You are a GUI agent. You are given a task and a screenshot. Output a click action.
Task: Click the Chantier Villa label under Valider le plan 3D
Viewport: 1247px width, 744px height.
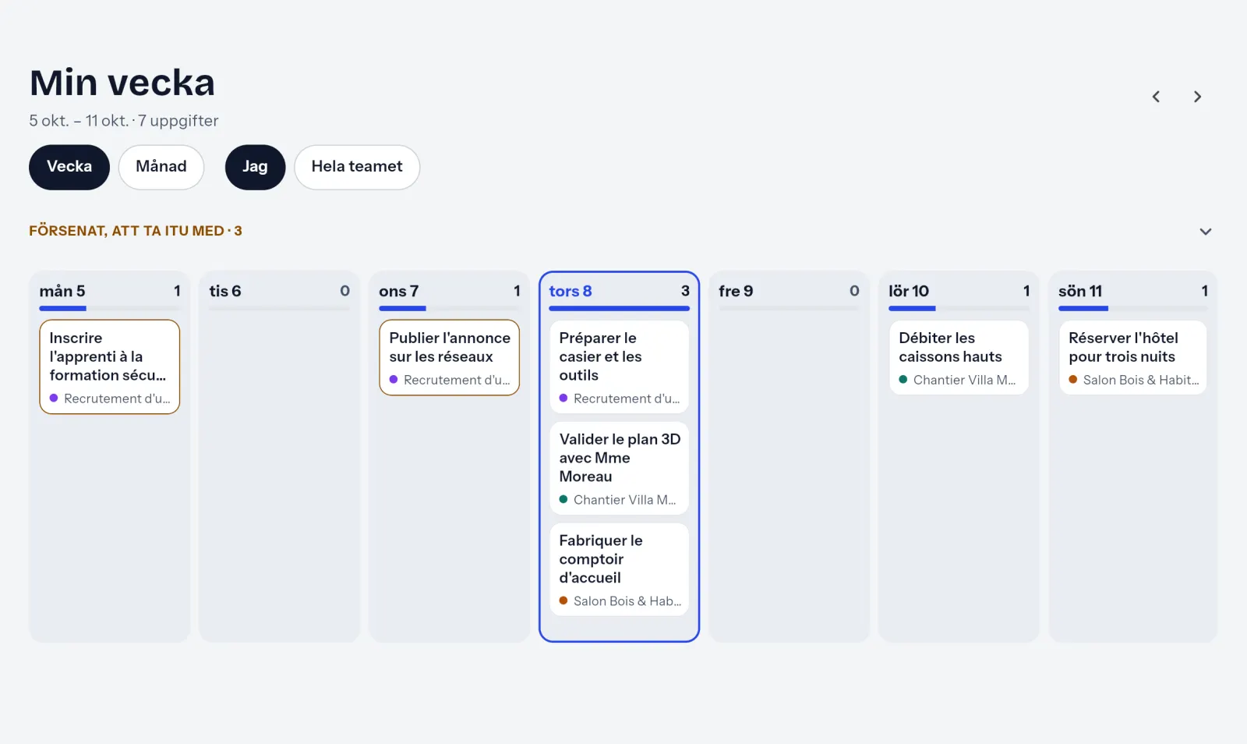(x=625, y=500)
